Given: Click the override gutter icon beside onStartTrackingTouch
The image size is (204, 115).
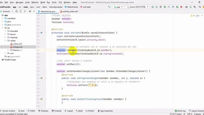Looking at the screenshot, I should pos(41,99).
